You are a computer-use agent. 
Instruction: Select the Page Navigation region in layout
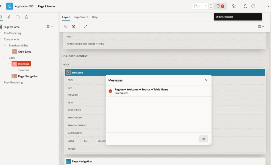(165, 161)
